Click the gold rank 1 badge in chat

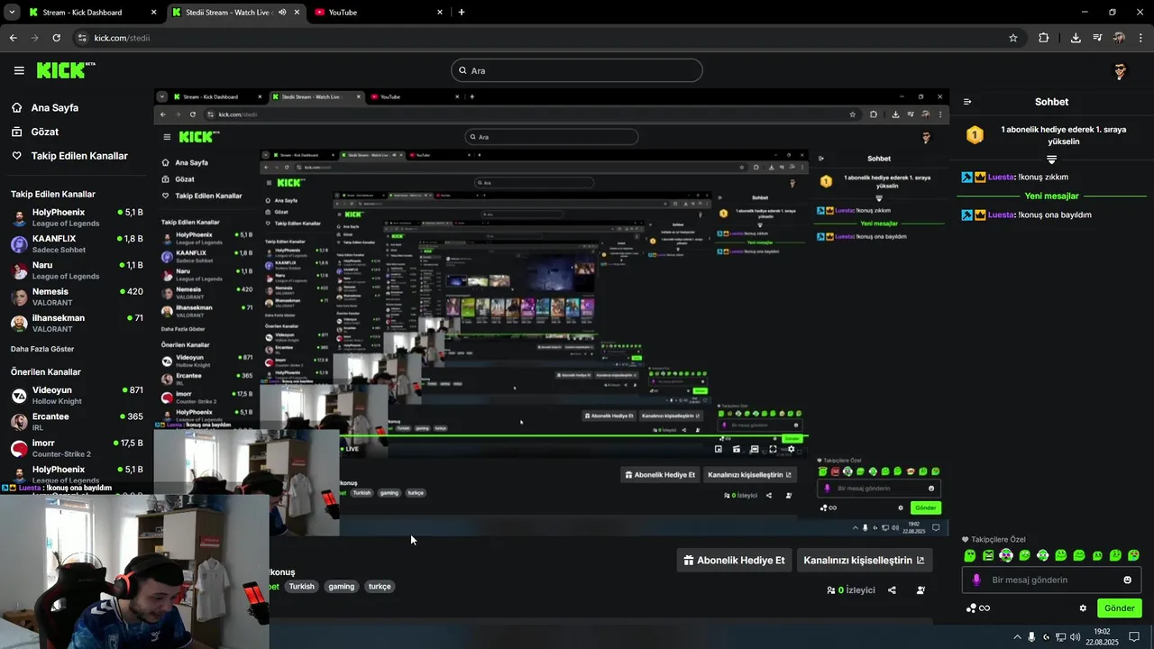[975, 135]
